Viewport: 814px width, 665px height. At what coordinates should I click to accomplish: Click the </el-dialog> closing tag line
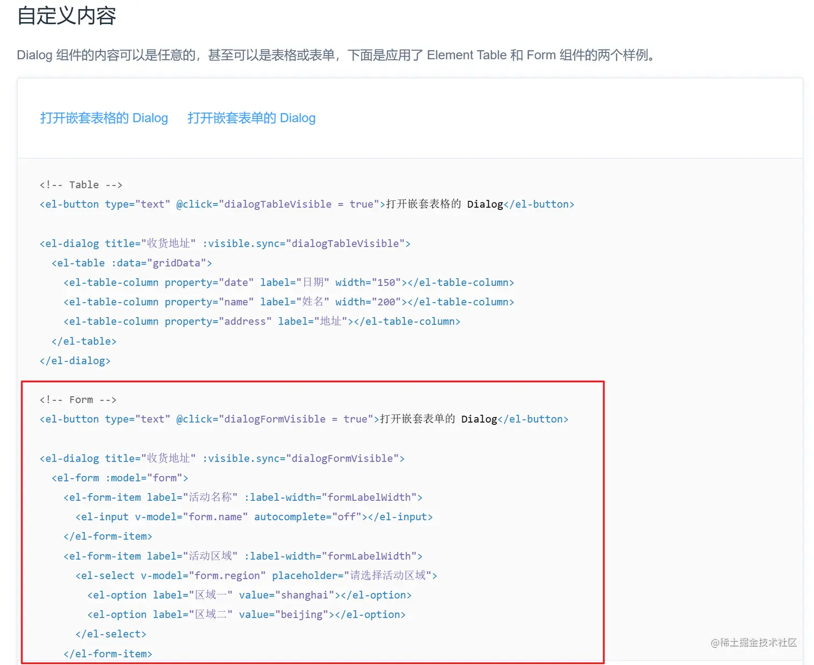tap(75, 360)
